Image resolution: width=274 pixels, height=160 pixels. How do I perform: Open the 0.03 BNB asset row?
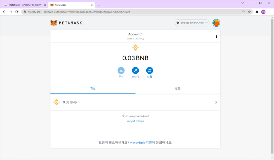click(x=135, y=102)
